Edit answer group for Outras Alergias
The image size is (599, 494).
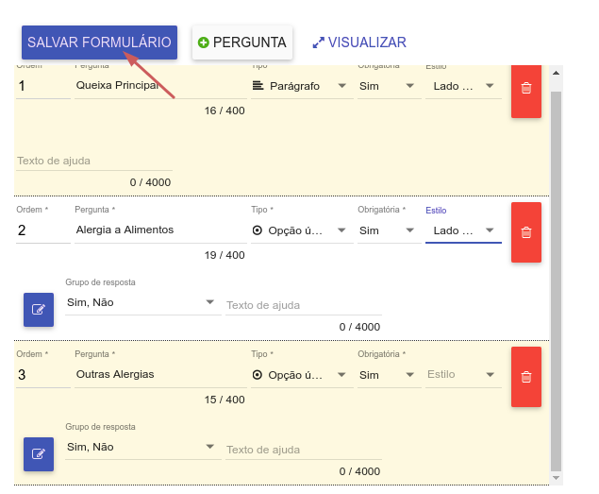pyautogui.click(x=39, y=453)
